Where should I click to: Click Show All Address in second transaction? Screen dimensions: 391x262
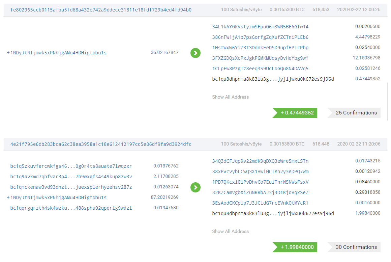231,231
